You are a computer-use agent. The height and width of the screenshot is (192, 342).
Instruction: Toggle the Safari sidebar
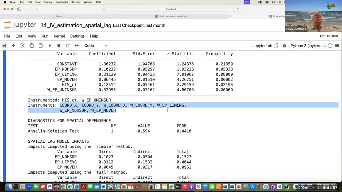pyautogui.click(x=19, y=9)
